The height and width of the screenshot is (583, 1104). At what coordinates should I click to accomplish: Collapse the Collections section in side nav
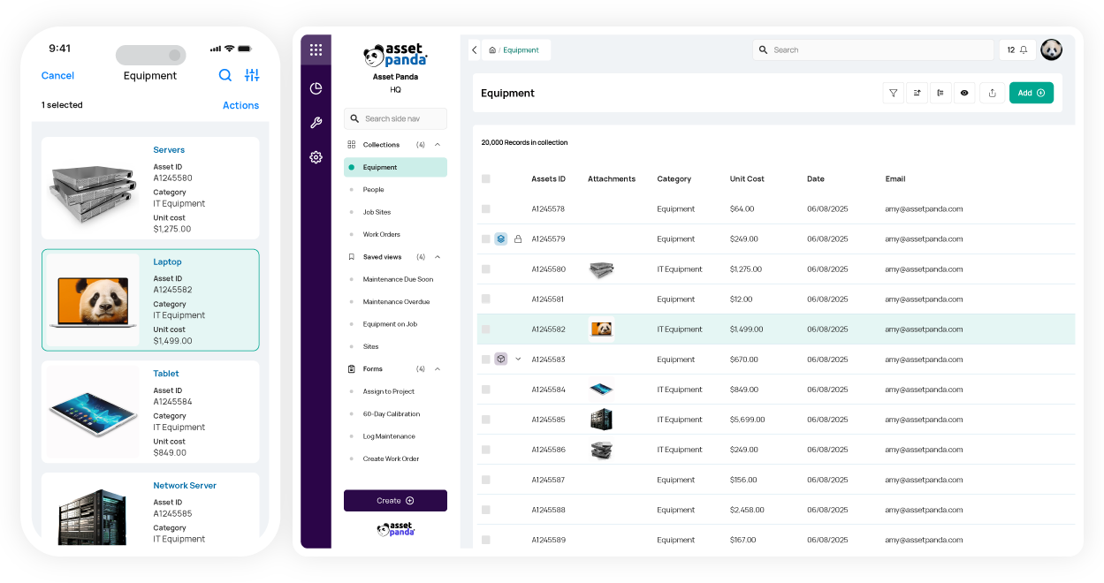437,144
